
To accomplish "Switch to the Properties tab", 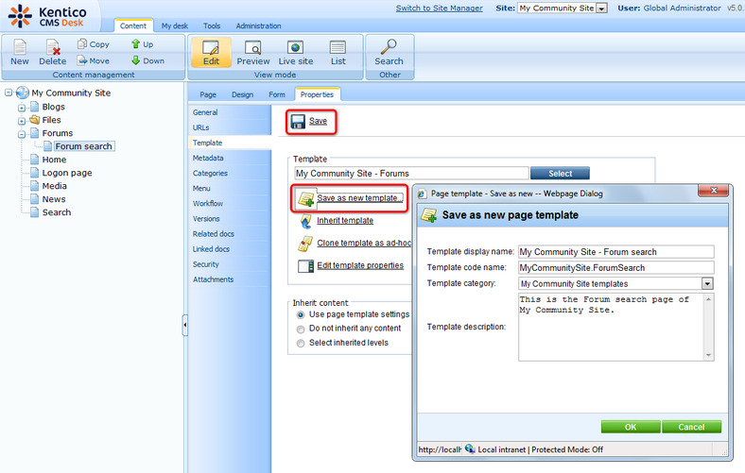I will point(317,94).
